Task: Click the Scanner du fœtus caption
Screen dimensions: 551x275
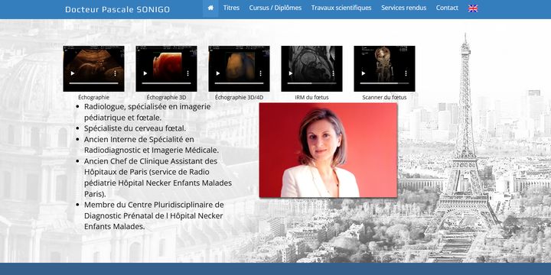Action: pyautogui.click(x=384, y=97)
